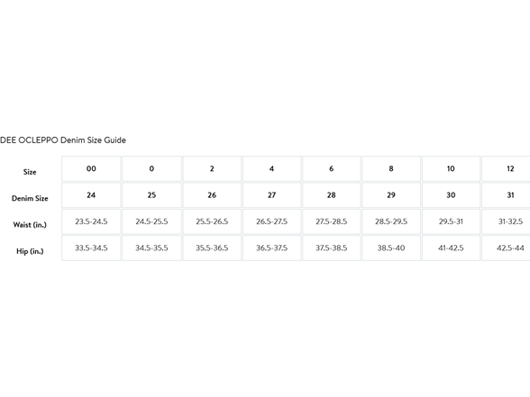Screen dimensions: 530x397
Task: Select the size 0 header cell
Action: [x=151, y=168]
